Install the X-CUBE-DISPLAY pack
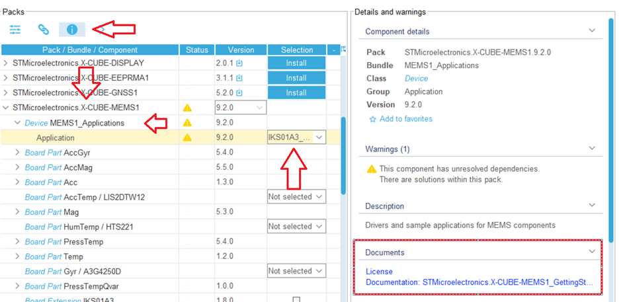 tap(296, 63)
